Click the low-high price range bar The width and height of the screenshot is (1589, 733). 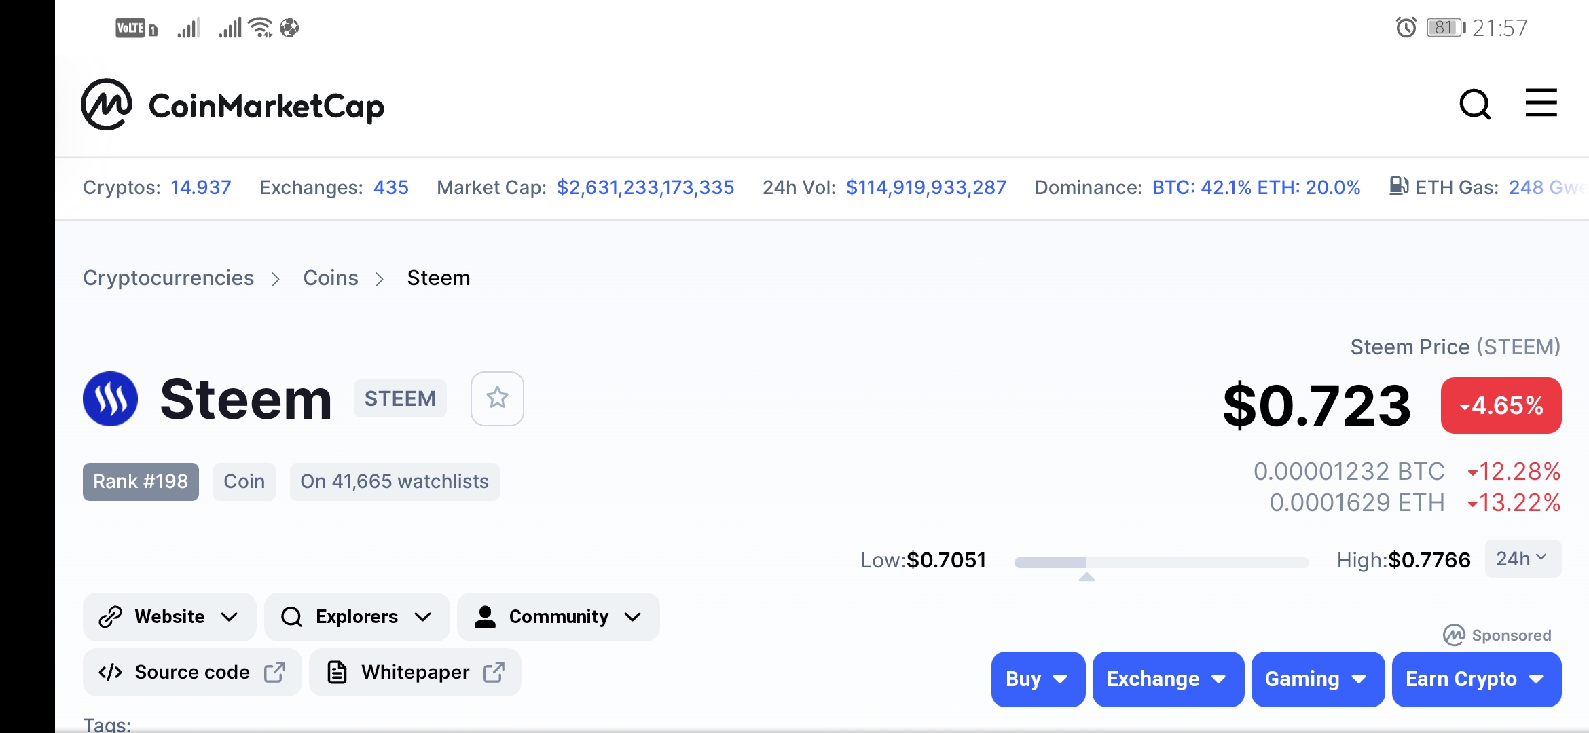click(1161, 562)
